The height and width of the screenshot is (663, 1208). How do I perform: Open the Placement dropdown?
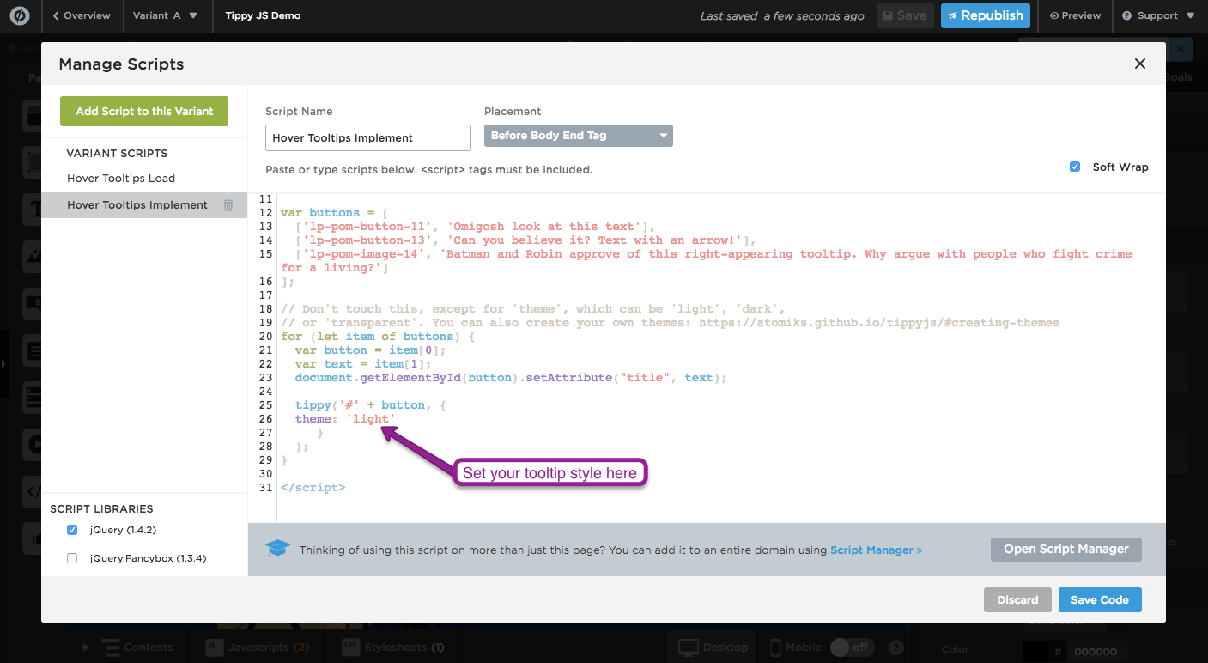[x=578, y=136]
